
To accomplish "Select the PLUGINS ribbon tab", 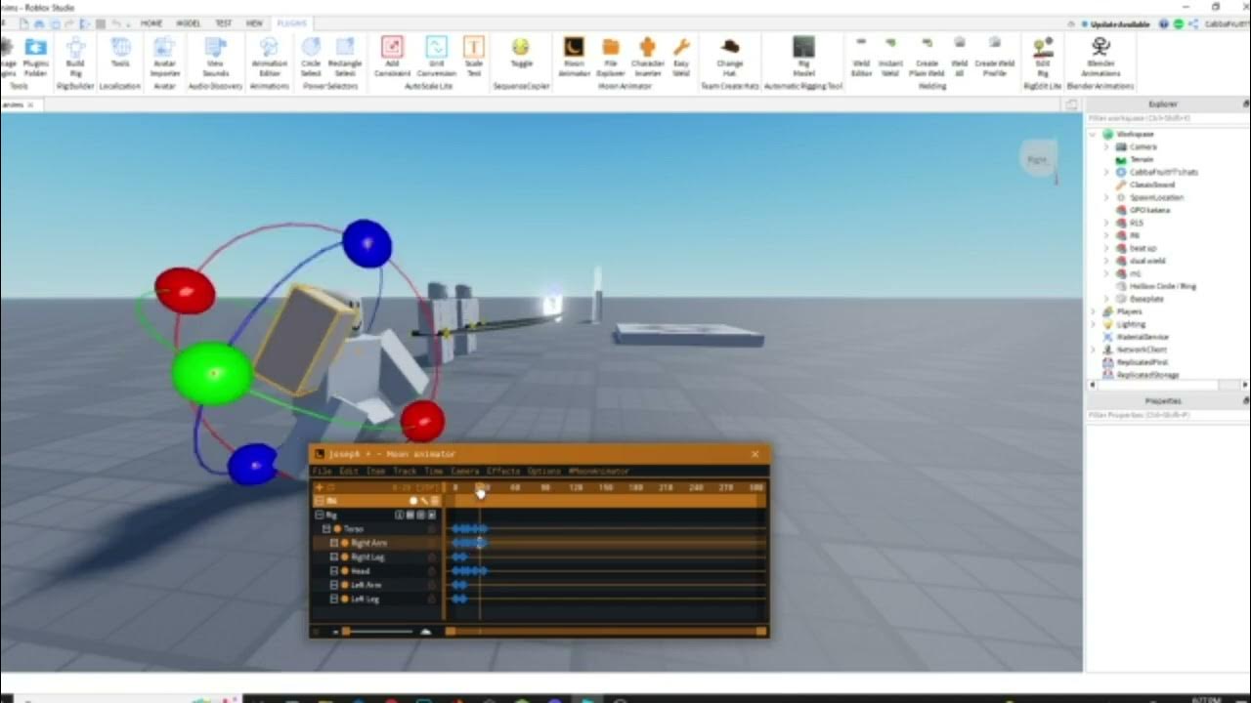I will (x=291, y=22).
